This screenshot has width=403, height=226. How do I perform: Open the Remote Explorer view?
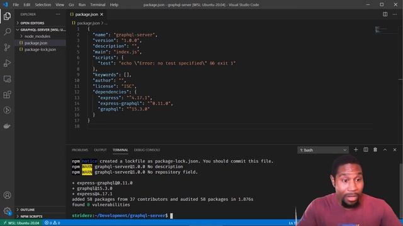7,79
